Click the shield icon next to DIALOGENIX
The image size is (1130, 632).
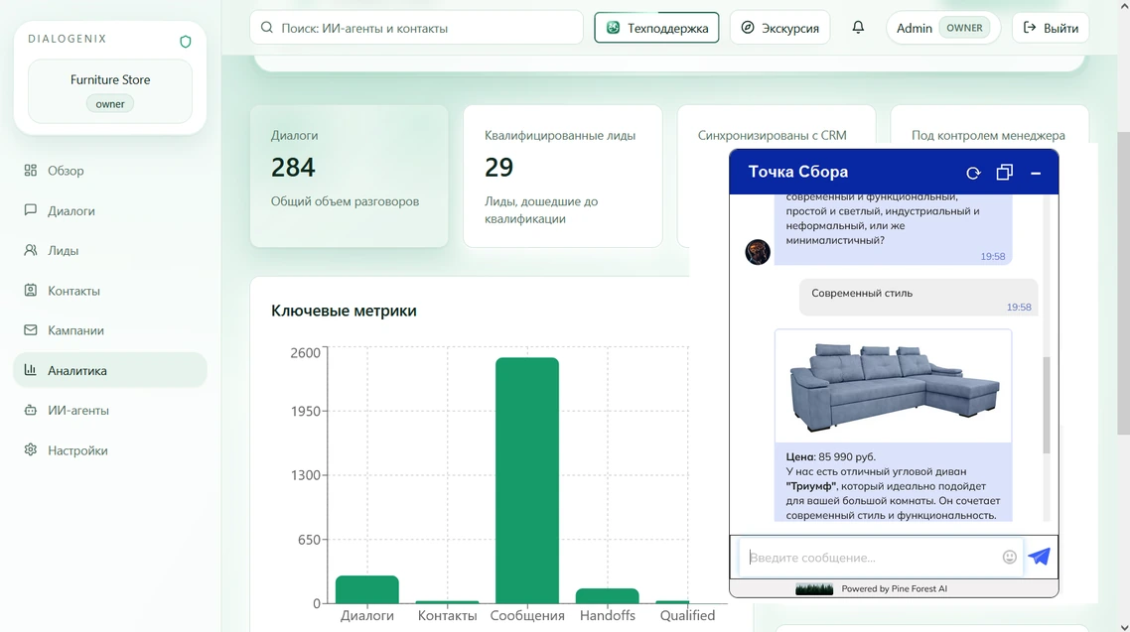186,42
